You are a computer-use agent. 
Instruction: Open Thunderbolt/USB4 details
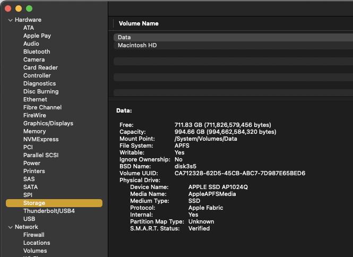click(49, 211)
